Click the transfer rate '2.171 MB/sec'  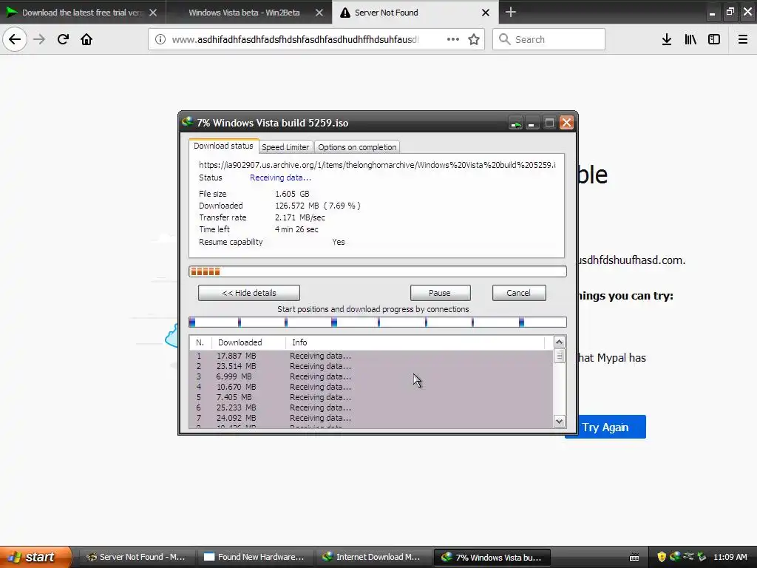tap(300, 218)
